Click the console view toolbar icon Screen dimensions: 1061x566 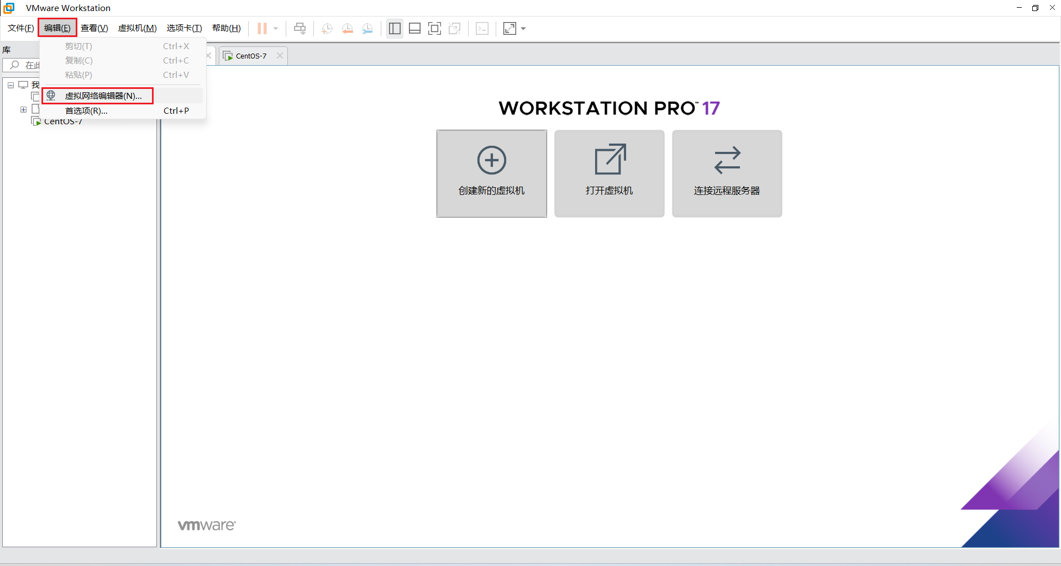click(482, 28)
